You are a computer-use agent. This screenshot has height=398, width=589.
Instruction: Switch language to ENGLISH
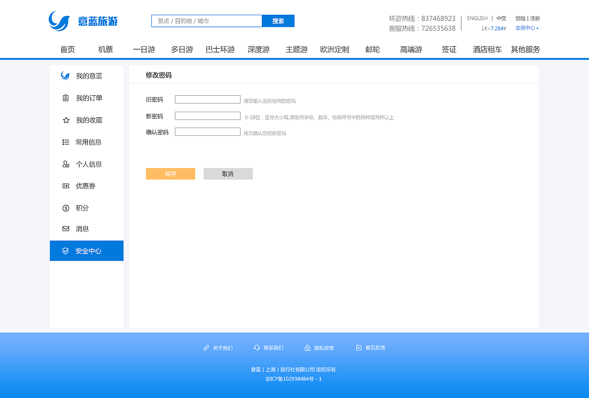pos(477,18)
